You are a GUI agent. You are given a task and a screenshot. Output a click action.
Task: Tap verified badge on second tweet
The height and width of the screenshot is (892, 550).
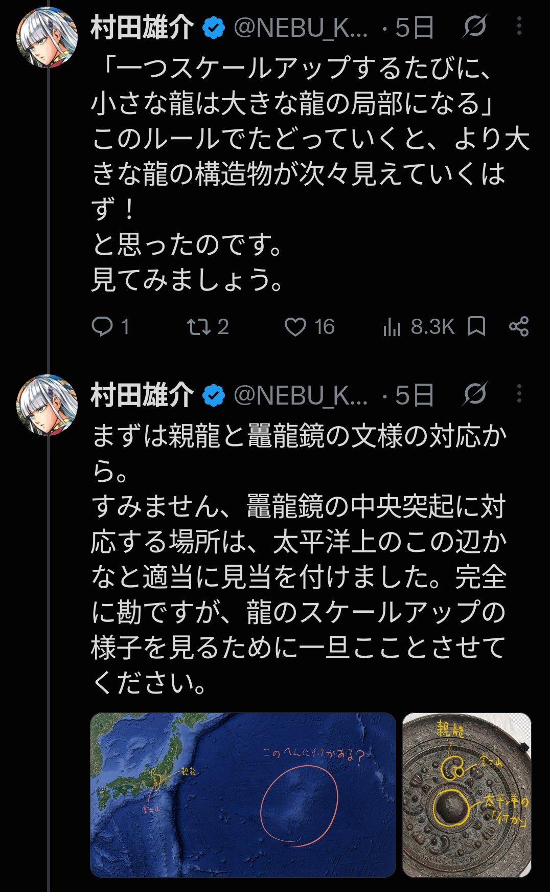(x=214, y=395)
